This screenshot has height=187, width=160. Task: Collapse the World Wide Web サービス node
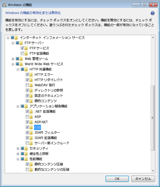13,64
